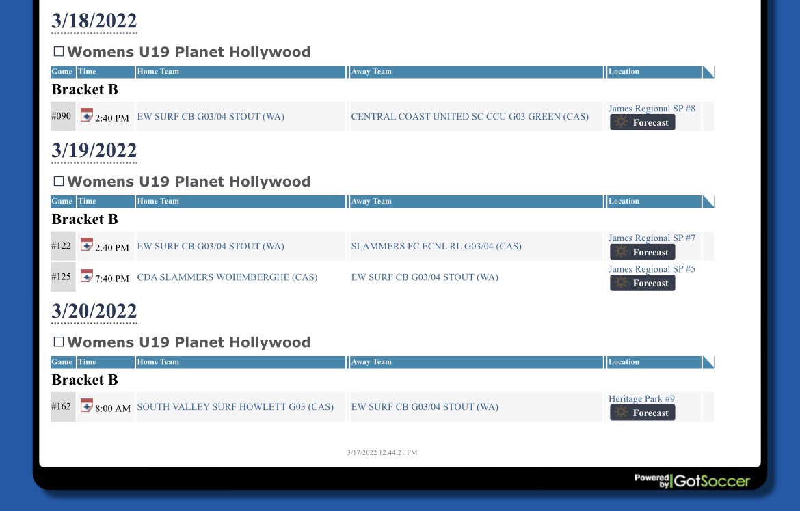
Task: Show forecast for Heritage Park #9
Action: click(x=642, y=413)
